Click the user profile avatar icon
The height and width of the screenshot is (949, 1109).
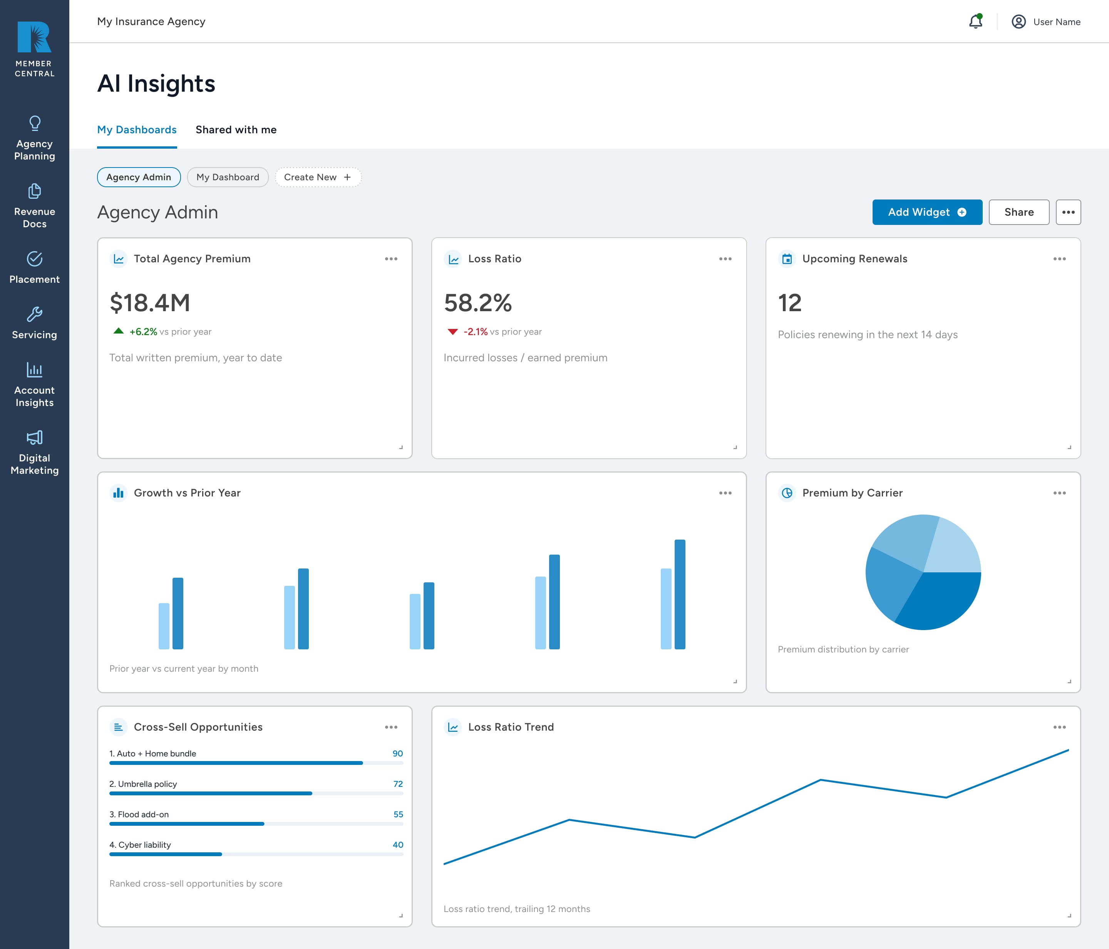pyautogui.click(x=1019, y=22)
